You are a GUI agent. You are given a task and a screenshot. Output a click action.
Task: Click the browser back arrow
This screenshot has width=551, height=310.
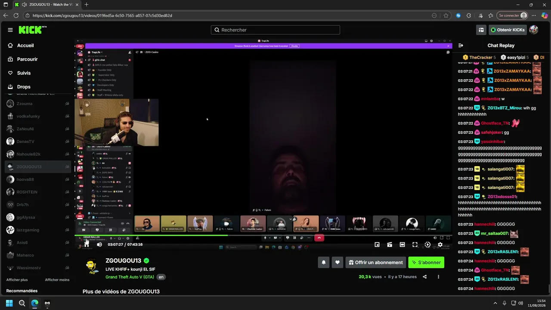[6, 15]
